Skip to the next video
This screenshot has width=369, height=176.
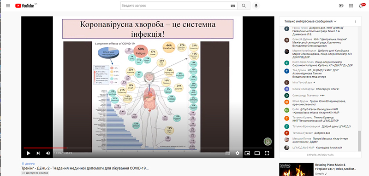38,153
